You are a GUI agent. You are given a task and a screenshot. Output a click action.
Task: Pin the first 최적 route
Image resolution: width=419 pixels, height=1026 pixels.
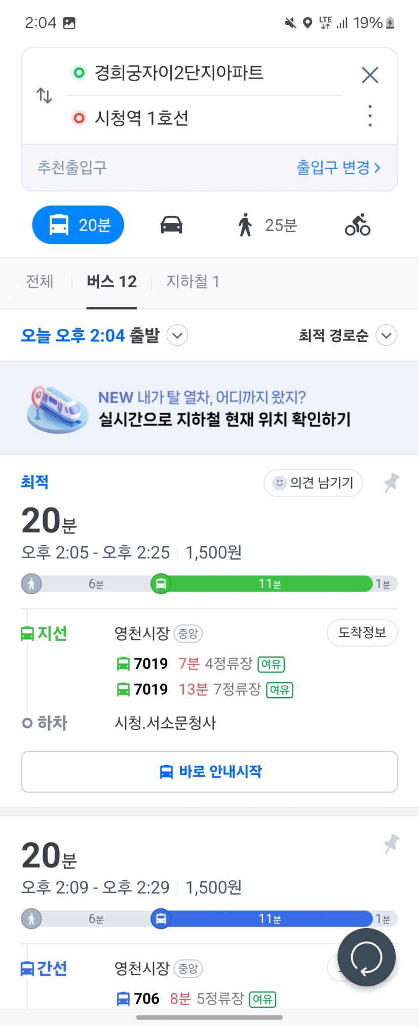[391, 483]
